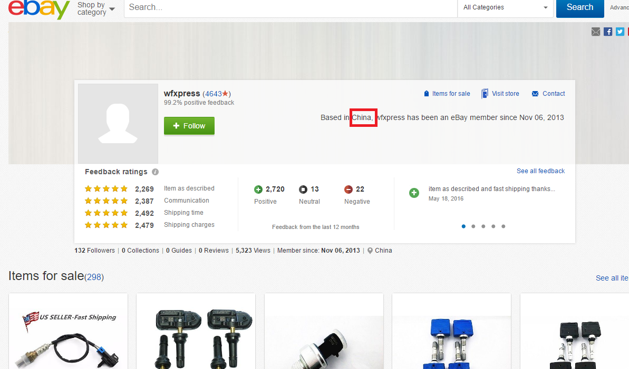Click the neutral feedback square icon
The height and width of the screenshot is (369, 629).
click(303, 190)
